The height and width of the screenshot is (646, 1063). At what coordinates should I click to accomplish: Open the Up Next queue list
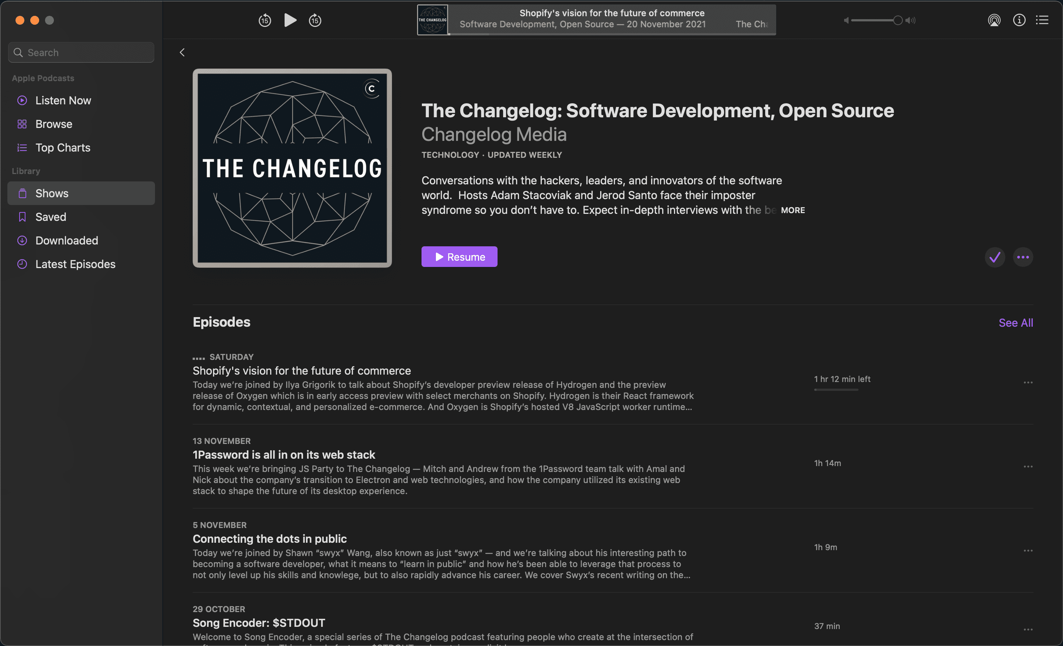click(1042, 20)
